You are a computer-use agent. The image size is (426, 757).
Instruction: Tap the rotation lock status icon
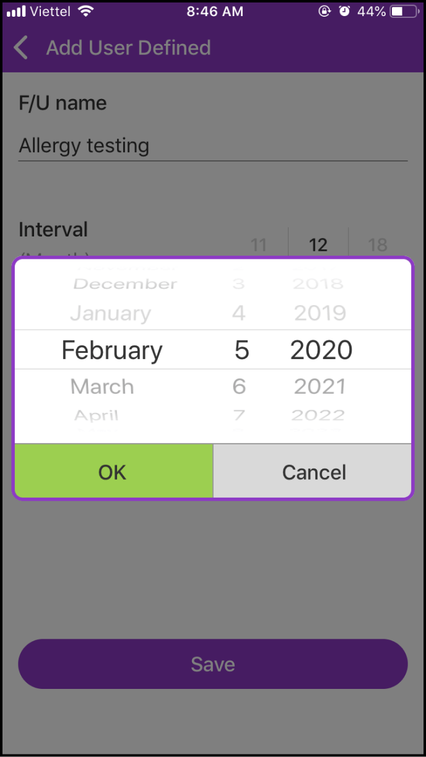324,11
